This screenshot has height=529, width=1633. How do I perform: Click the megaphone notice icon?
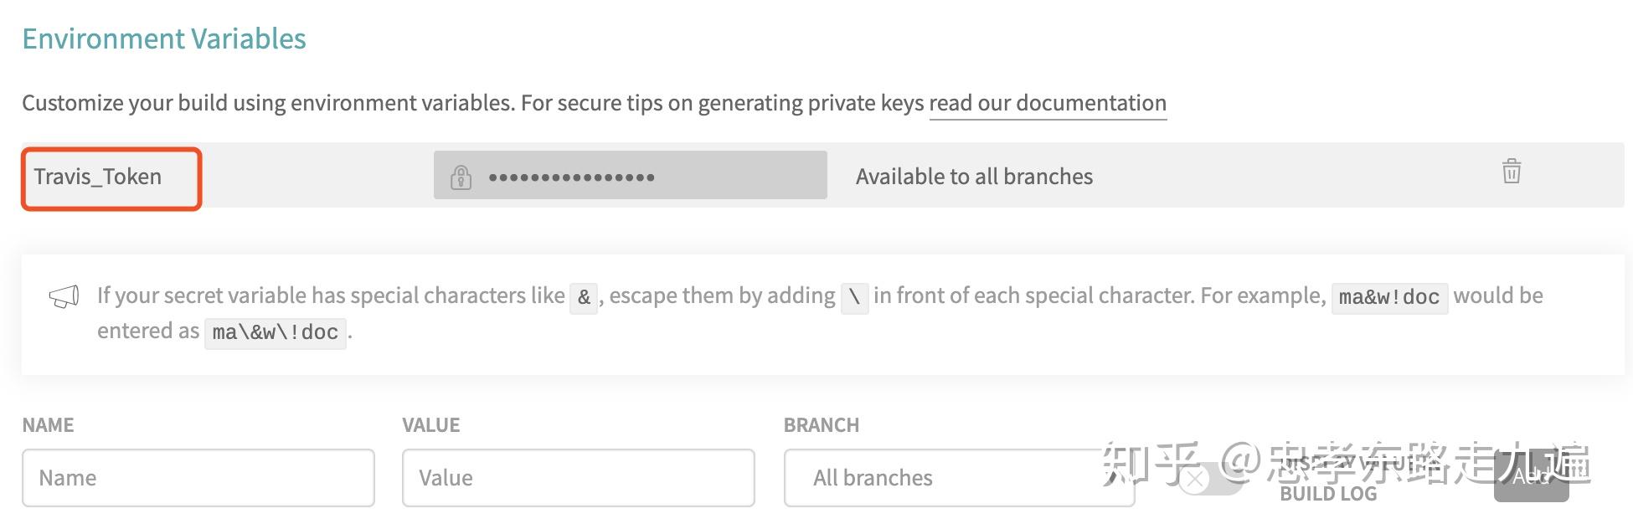(64, 297)
